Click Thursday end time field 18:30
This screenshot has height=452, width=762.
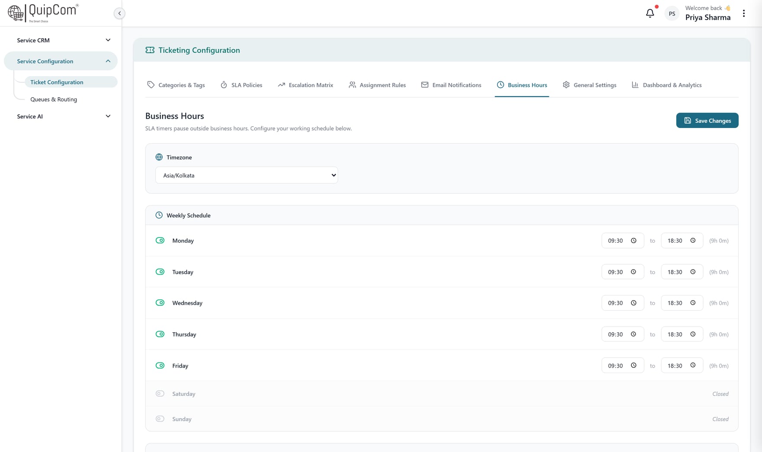point(682,334)
